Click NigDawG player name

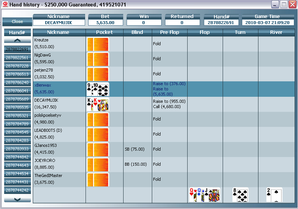[43, 55]
